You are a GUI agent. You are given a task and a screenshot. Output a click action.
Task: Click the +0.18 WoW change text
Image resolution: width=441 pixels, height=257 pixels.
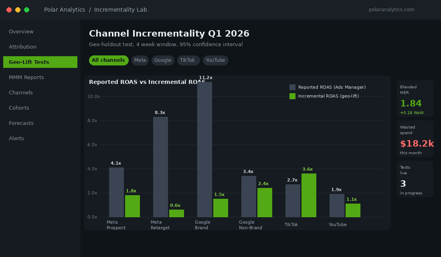[x=412, y=113]
